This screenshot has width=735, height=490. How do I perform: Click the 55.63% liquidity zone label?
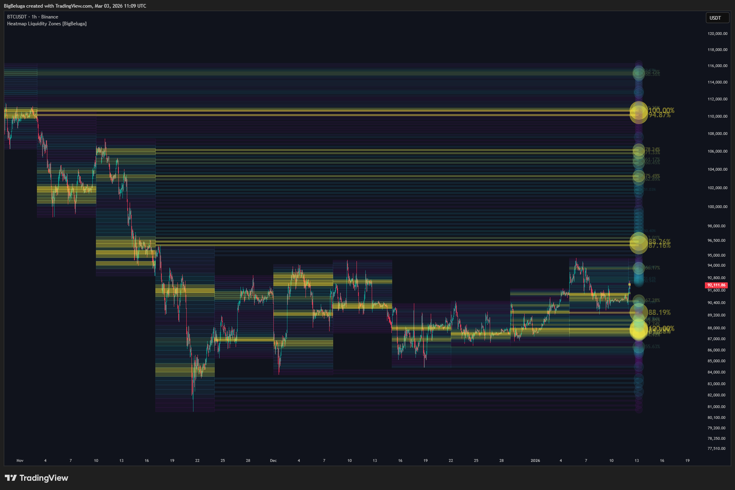(x=652, y=347)
